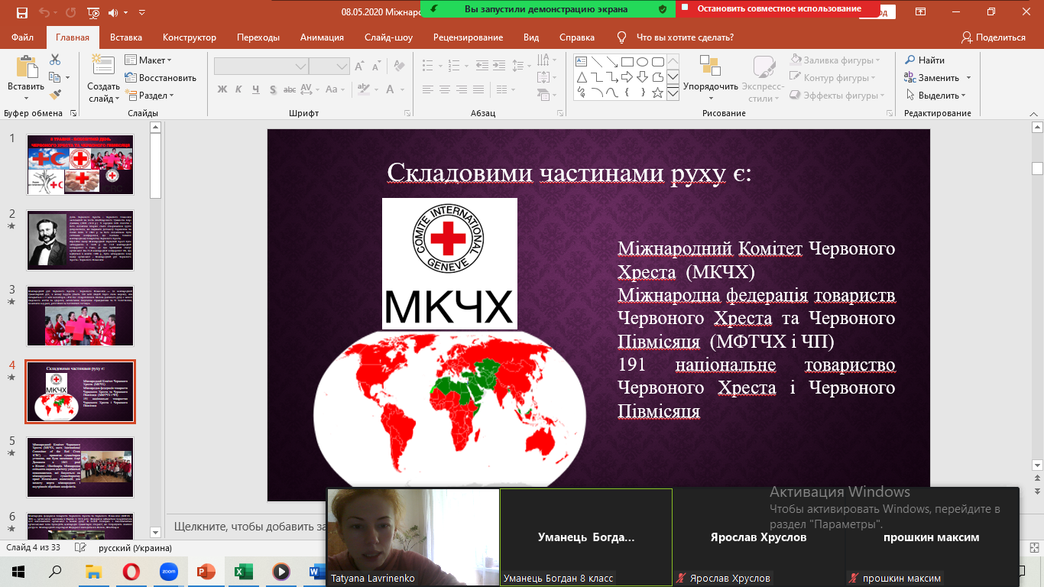This screenshot has width=1044, height=587.
Task: Select the rectangle shape in shapes gallery
Action: tap(627, 61)
